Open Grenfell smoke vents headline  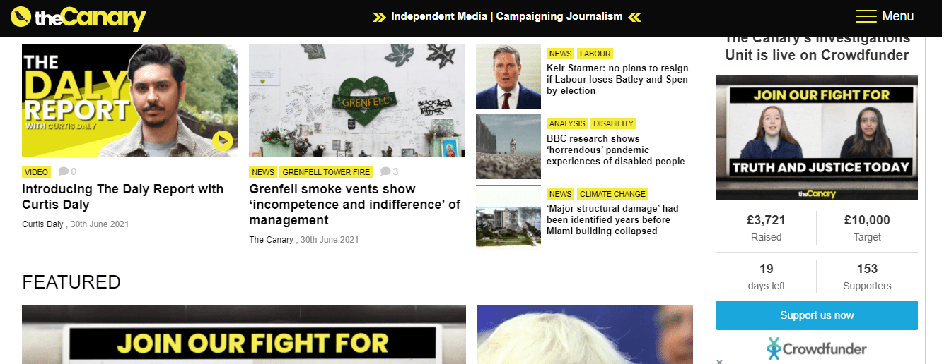pos(355,205)
